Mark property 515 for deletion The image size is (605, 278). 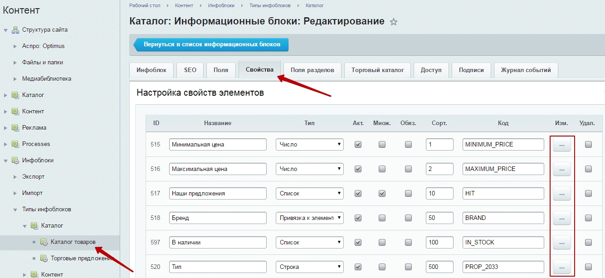pos(588,145)
